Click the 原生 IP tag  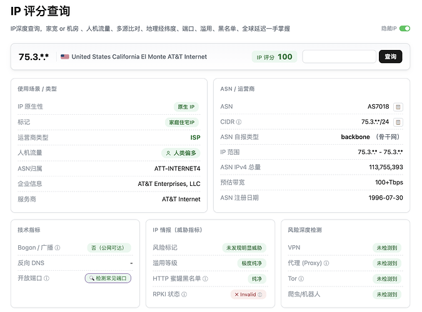pyautogui.click(x=186, y=107)
